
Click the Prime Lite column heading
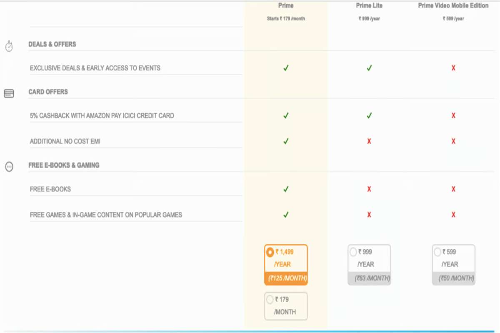click(369, 5)
